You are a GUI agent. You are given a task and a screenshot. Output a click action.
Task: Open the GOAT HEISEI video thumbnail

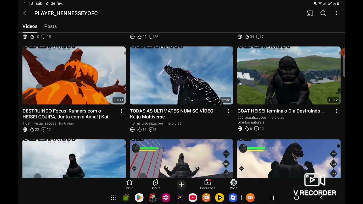[289, 75]
